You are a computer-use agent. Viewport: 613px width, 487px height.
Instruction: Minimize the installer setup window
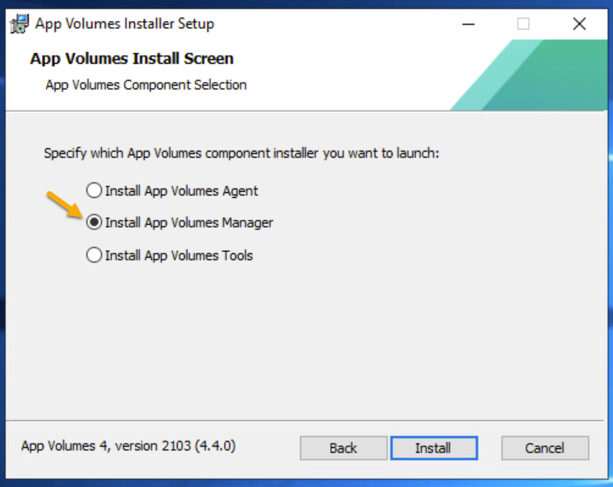468,24
